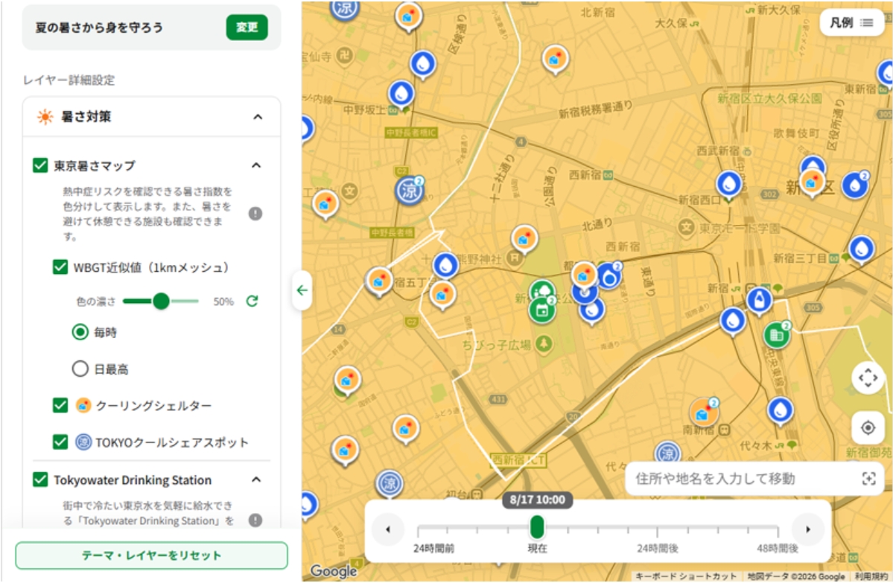Uncheck TOKYOクールシェアスポット checkbox

(x=60, y=442)
